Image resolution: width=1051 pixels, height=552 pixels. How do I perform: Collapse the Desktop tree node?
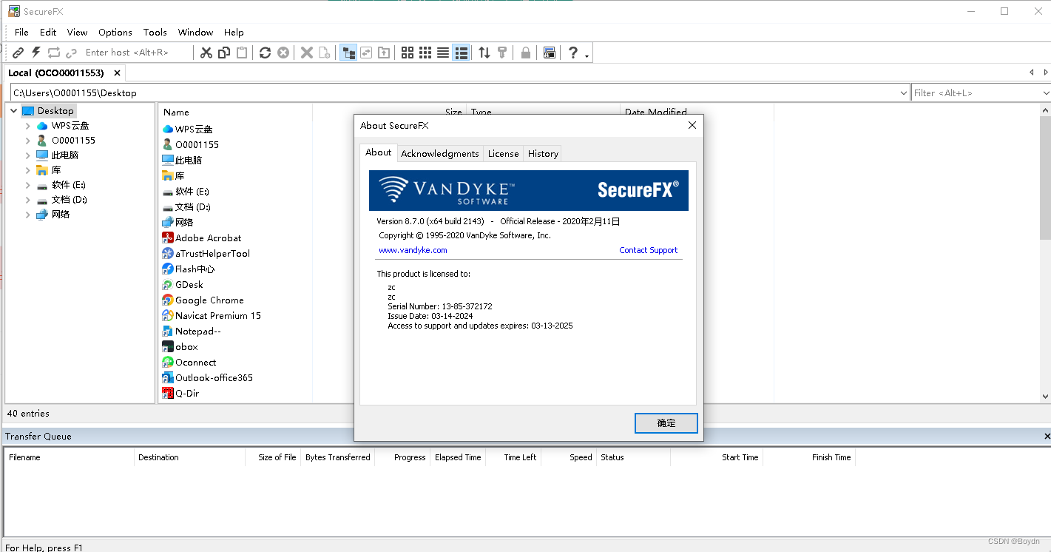coord(13,111)
